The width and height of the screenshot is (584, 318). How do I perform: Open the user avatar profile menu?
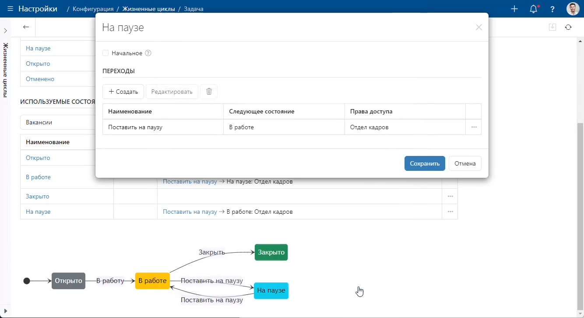coord(573,9)
